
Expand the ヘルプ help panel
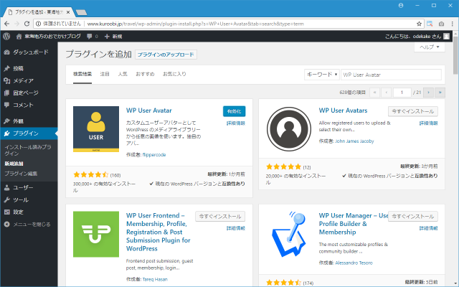(429, 47)
